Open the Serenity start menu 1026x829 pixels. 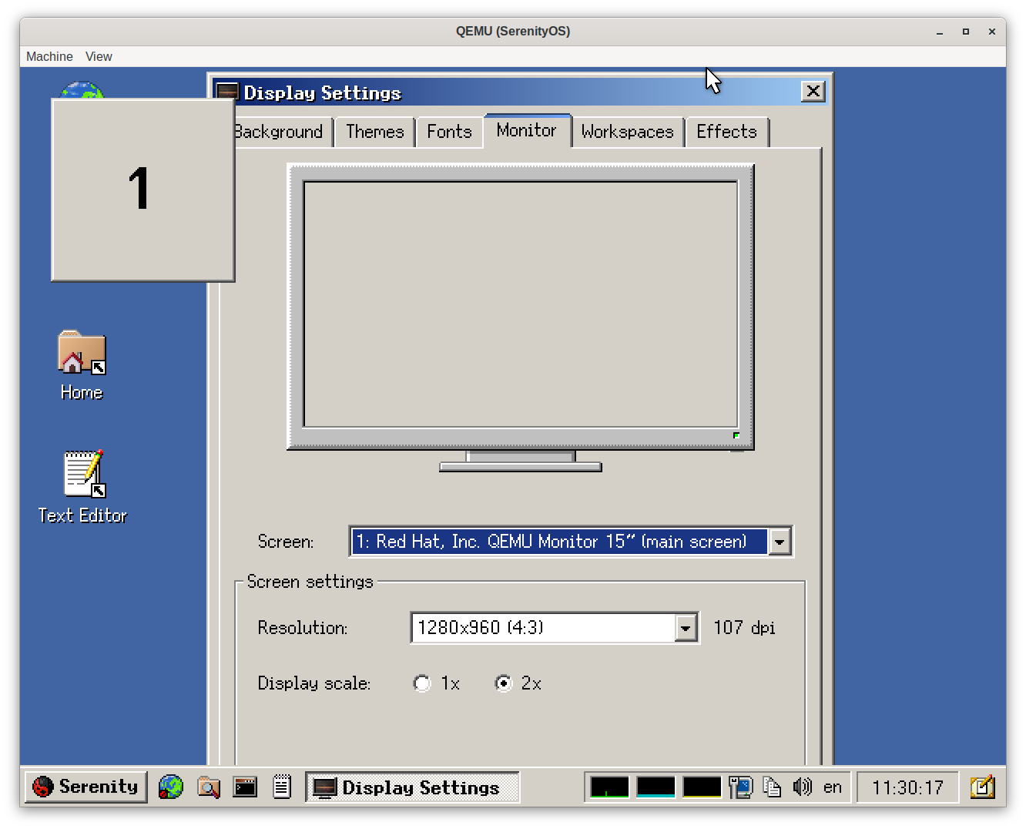pos(85,787)
